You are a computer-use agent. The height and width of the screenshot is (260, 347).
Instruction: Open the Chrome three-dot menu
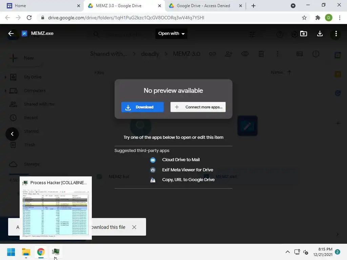(x=340, y=18)
